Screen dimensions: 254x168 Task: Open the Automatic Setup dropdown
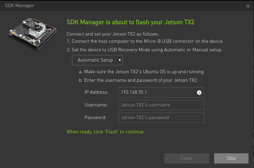tap(97, 60)
